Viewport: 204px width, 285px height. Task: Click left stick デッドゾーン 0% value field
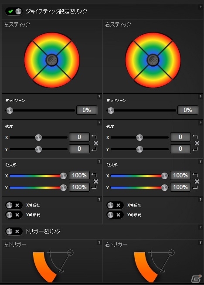point(87,110)
